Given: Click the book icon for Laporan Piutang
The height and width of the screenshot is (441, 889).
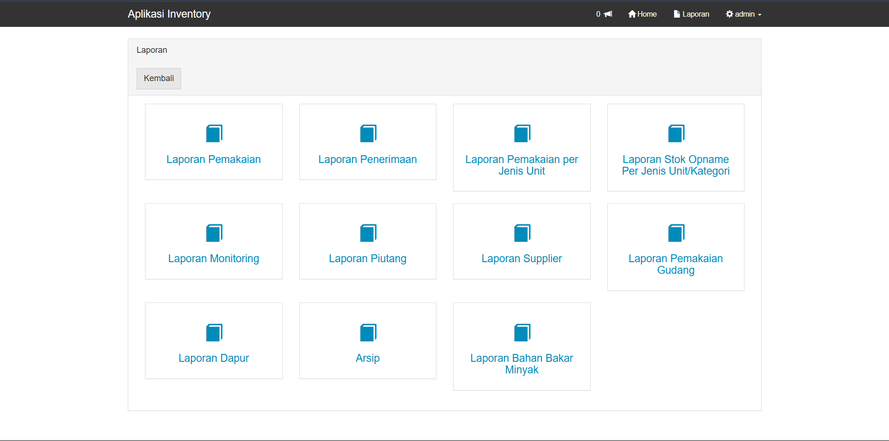Looking at the screenshot, I should (x=368, y=233).
